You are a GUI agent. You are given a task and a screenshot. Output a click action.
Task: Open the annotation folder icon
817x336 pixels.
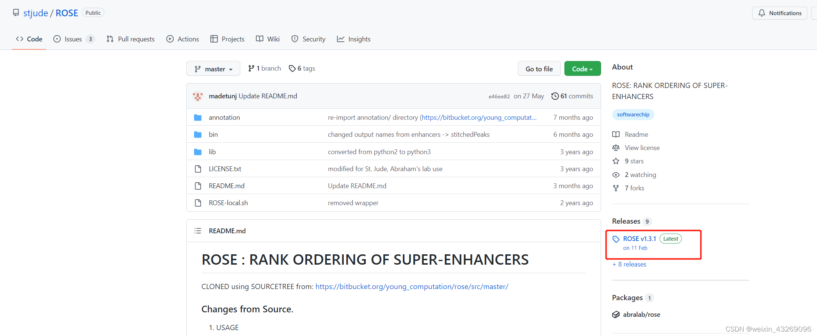click(x=197, y=117)
